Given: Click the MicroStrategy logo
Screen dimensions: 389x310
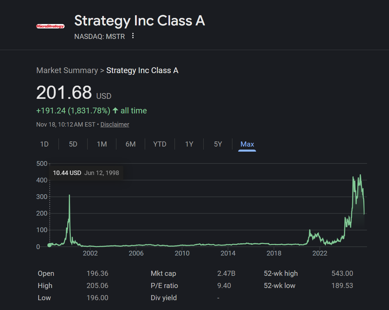Looking at the screenshot, I should click(x=50, y=26).
